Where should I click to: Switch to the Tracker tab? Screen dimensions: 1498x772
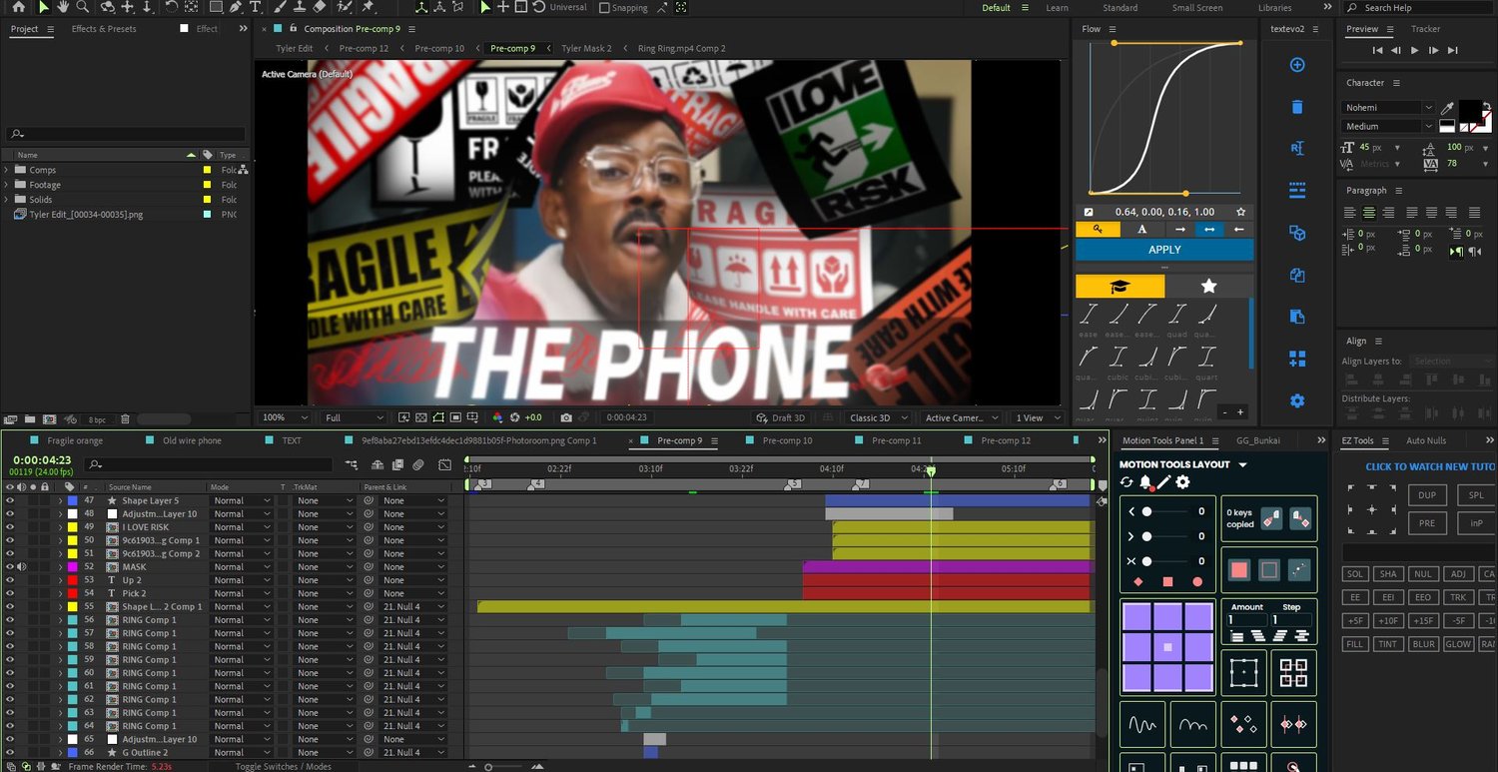[1425, 29]
